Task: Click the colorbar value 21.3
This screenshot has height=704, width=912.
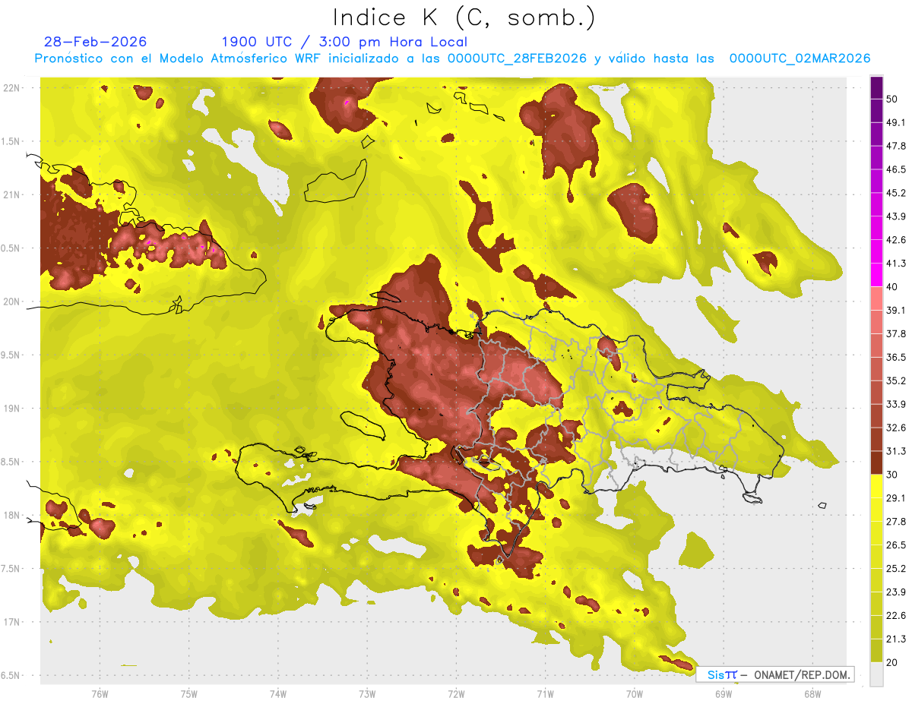Action: [x=897, y=639]
